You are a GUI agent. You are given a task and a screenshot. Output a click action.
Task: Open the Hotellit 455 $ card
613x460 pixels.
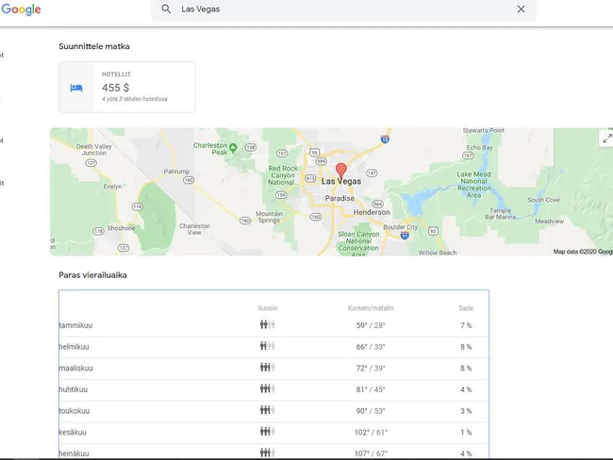127,87
